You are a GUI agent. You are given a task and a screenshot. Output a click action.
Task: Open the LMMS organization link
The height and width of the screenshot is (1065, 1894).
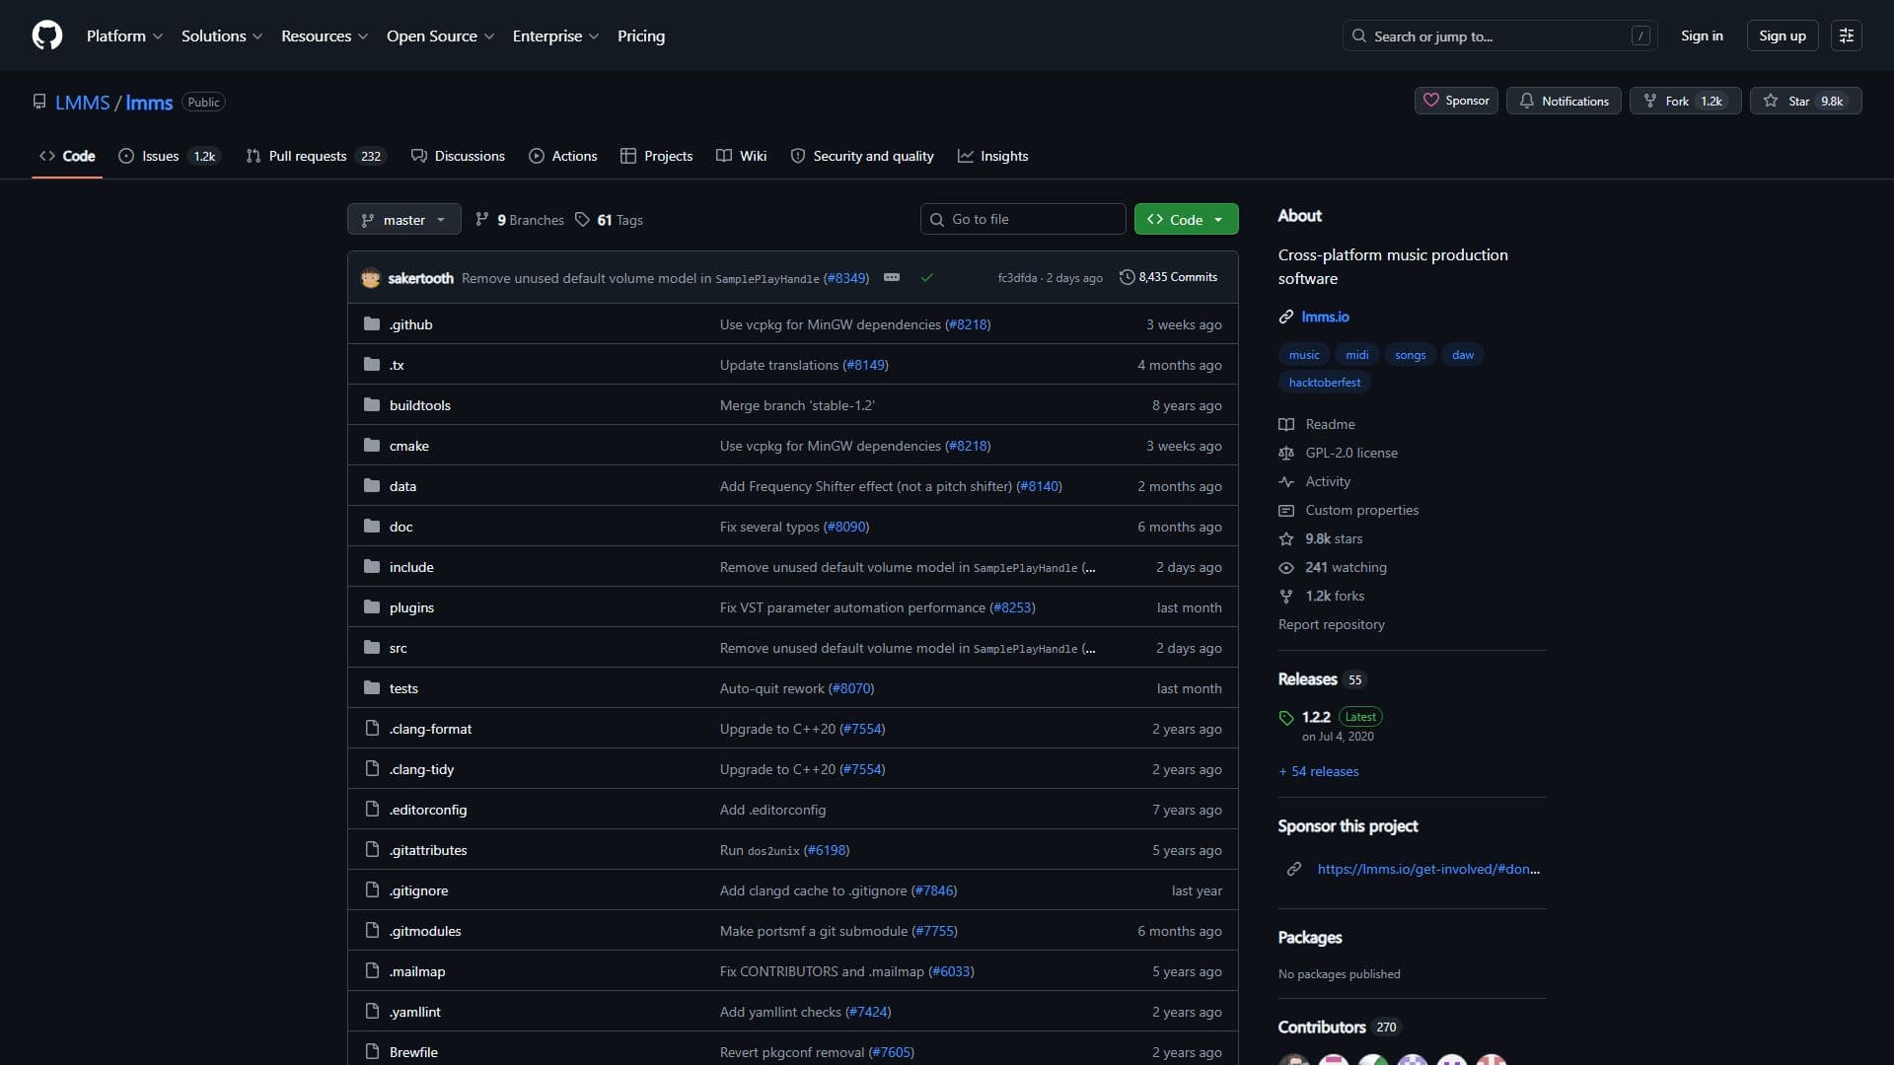[x=83, y=103]
